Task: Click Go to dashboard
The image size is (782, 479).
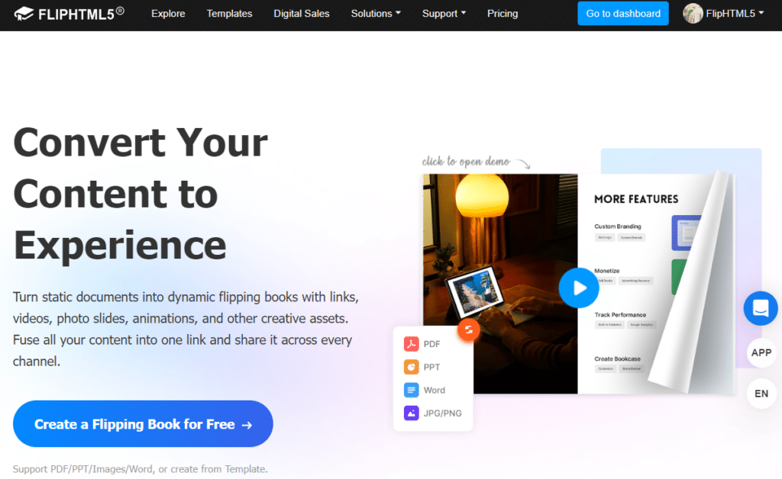Action: click(622, 13)
